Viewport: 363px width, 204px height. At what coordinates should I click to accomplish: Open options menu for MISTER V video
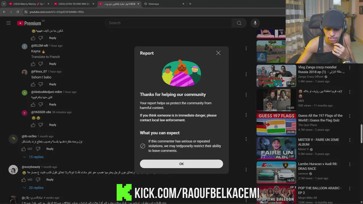[x=350, y=140]
